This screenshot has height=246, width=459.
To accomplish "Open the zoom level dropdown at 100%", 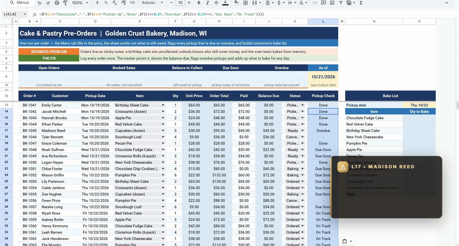I will tap(80, 3).
